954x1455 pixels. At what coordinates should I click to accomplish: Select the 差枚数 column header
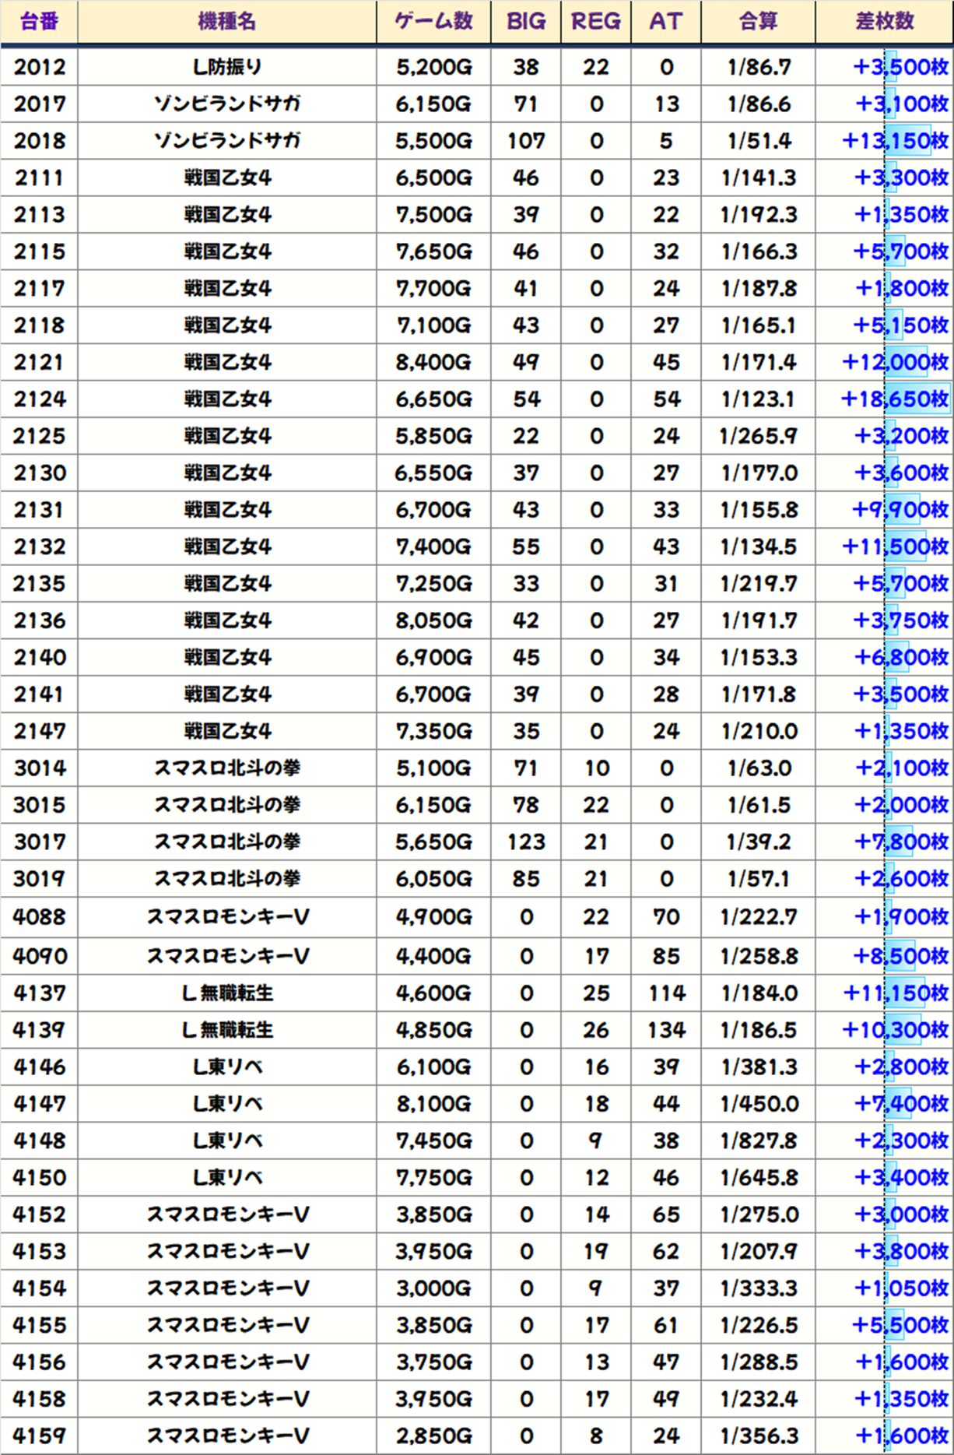click(x=885, y=22)
